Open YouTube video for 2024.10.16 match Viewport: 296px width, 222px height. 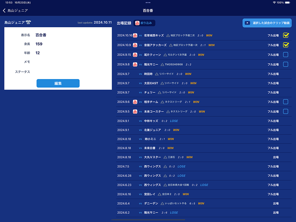(135, 36)
